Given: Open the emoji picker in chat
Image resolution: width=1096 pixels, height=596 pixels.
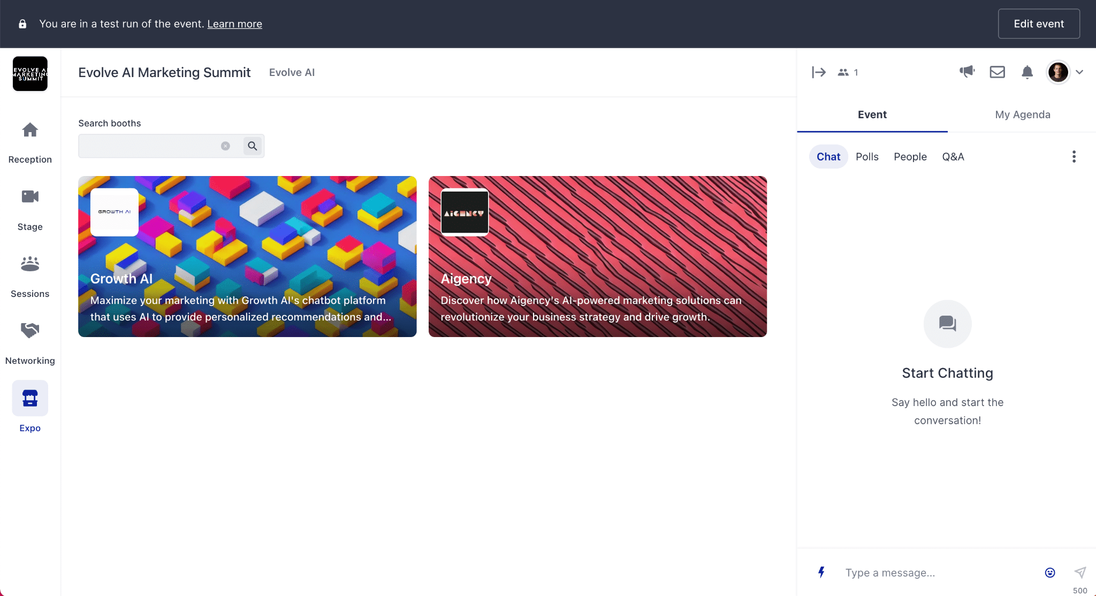Looking at the screenshot, I should 1050,572.
